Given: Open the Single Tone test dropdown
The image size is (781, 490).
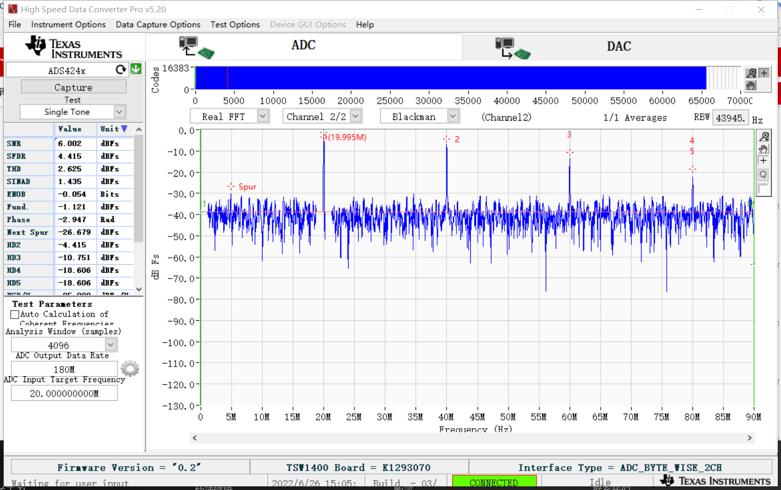Looking at the screenshot, I should tap(120, 112).
